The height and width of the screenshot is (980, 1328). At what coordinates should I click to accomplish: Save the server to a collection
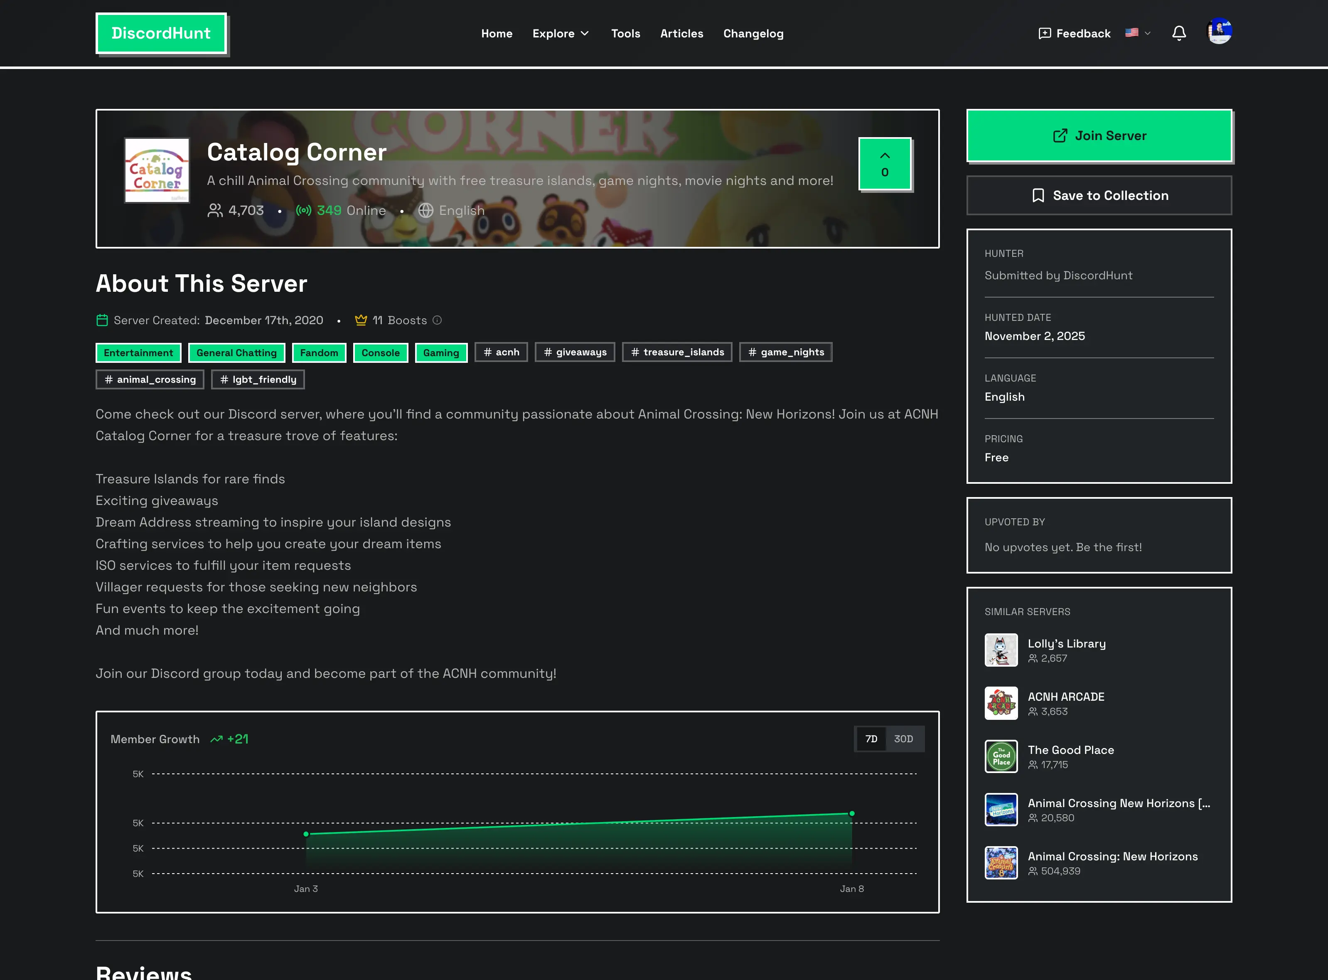tap(1099, 195)
